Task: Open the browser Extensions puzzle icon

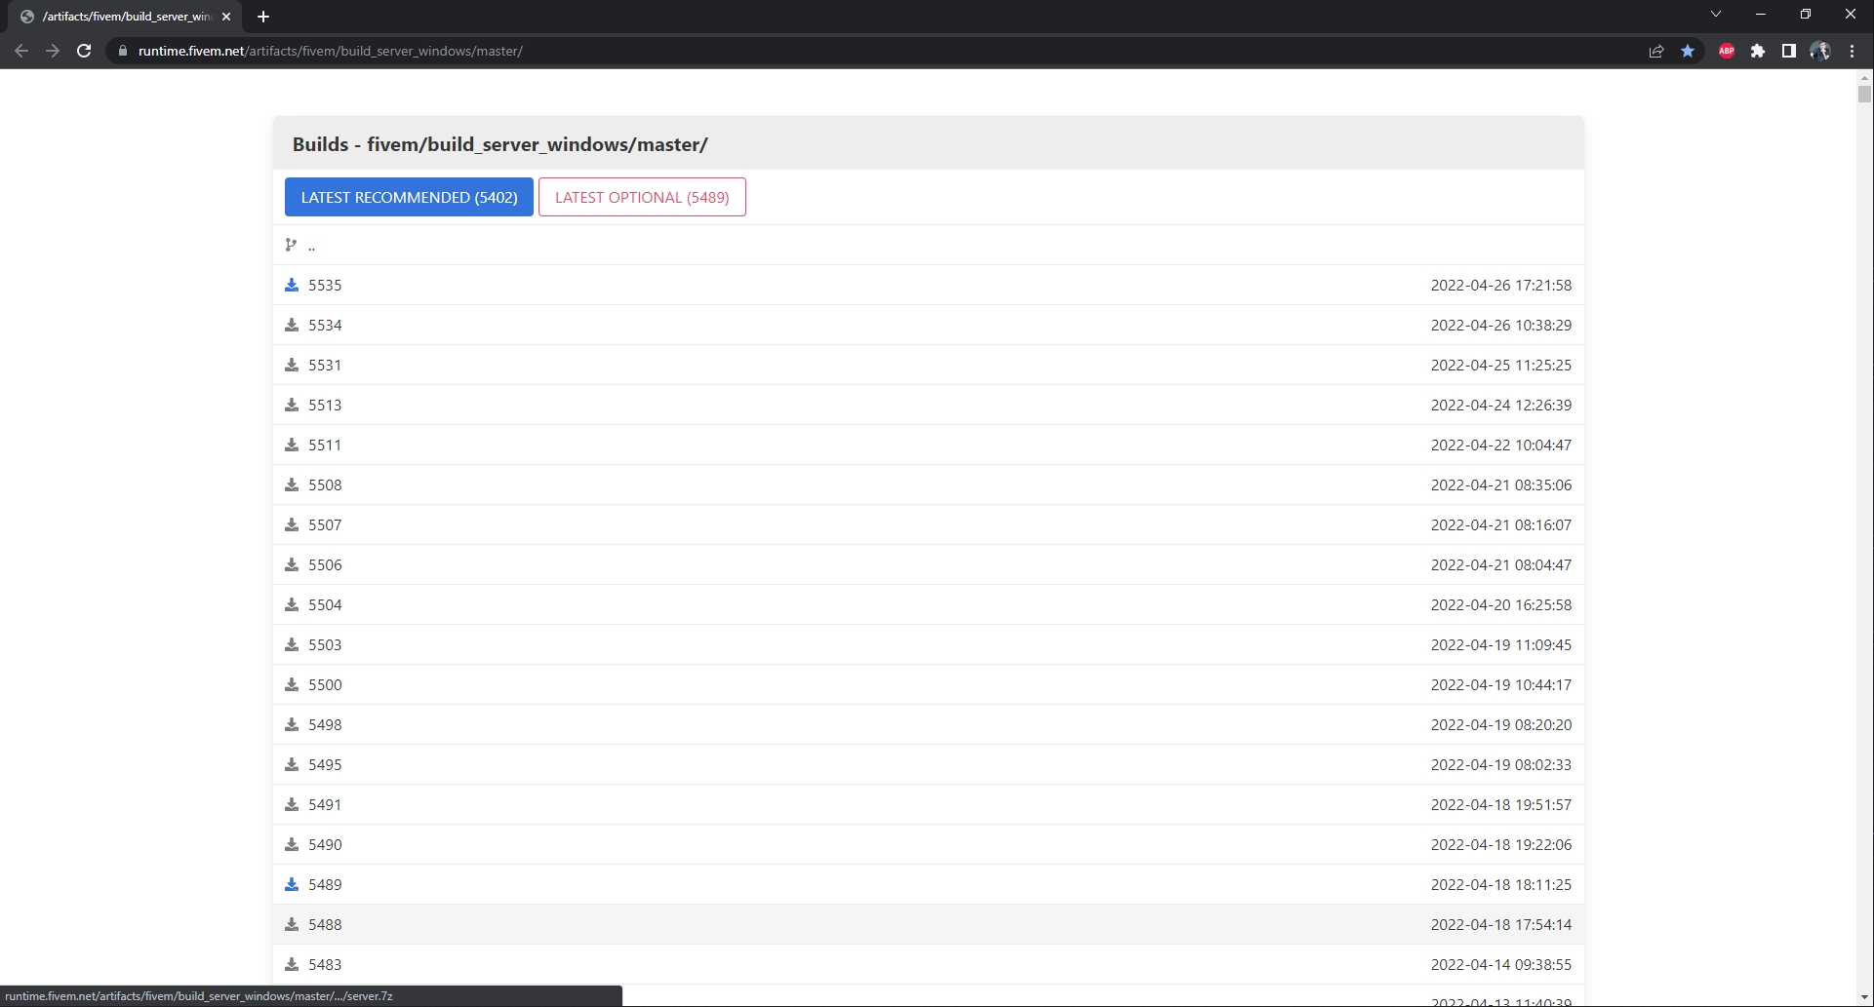Action: point(1757,51)
